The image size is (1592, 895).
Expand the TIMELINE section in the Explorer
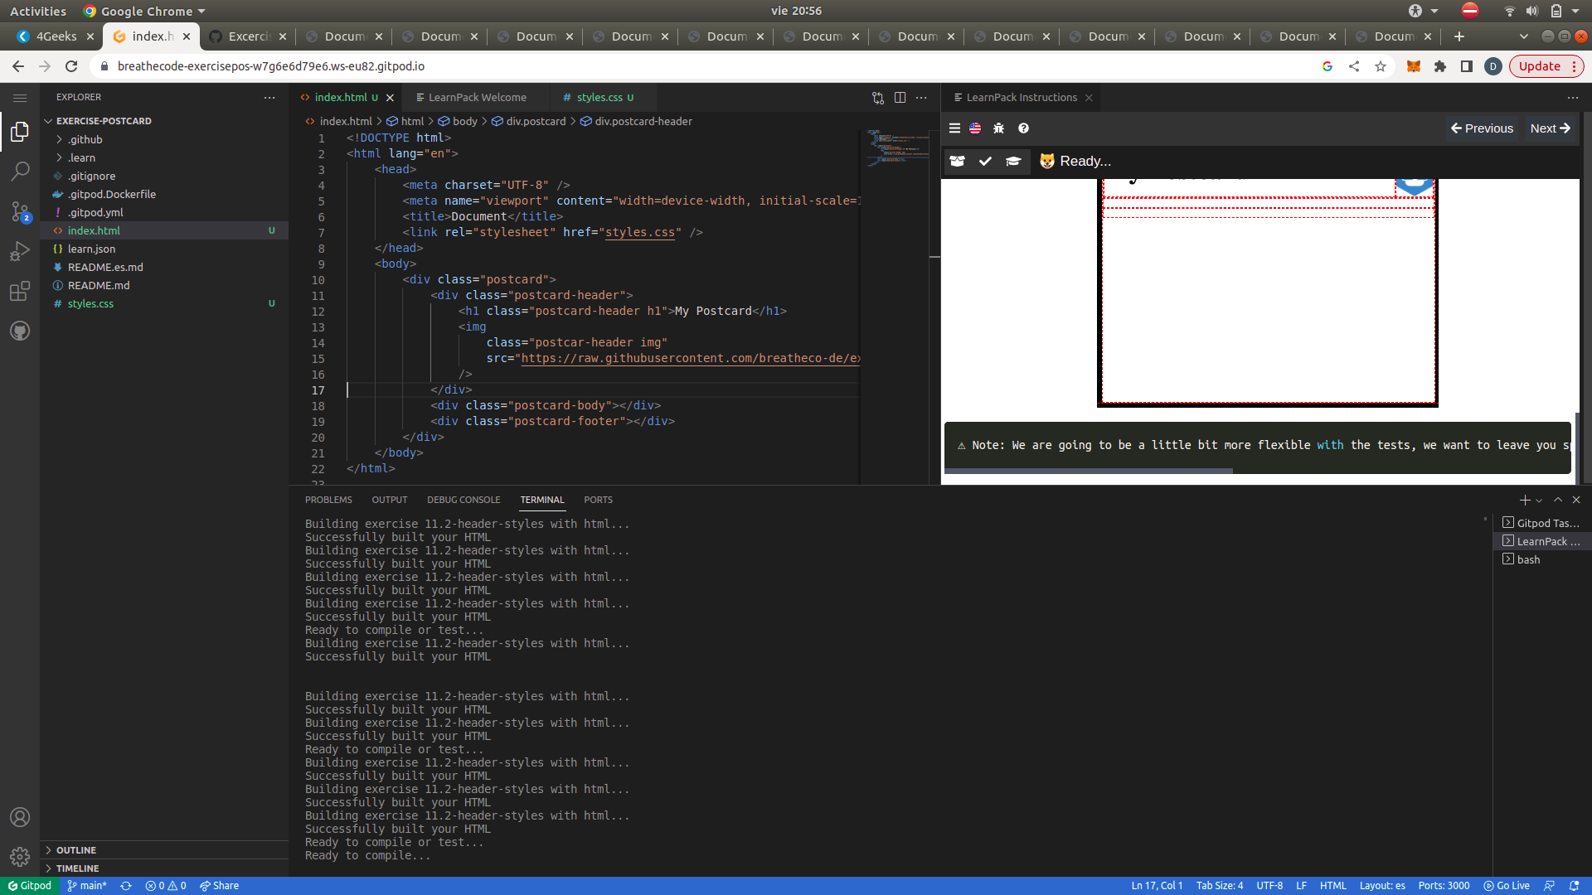click(x=76, y=868)
